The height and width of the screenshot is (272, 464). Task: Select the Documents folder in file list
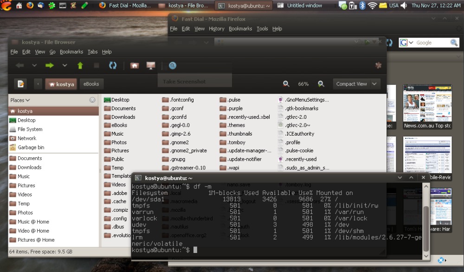(120, 108)
